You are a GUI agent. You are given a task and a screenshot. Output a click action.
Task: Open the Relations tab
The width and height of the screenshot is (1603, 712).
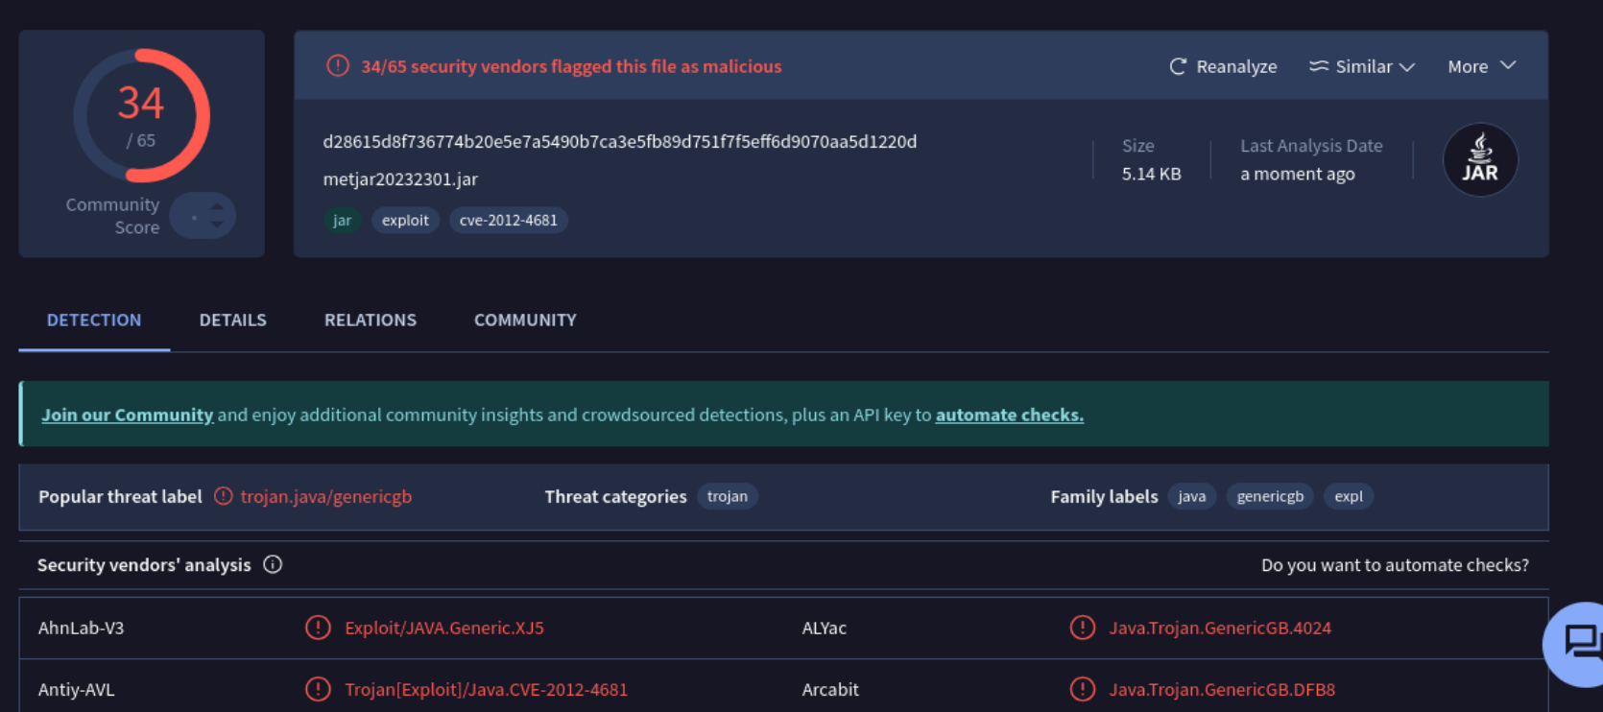tap(370, 320)
